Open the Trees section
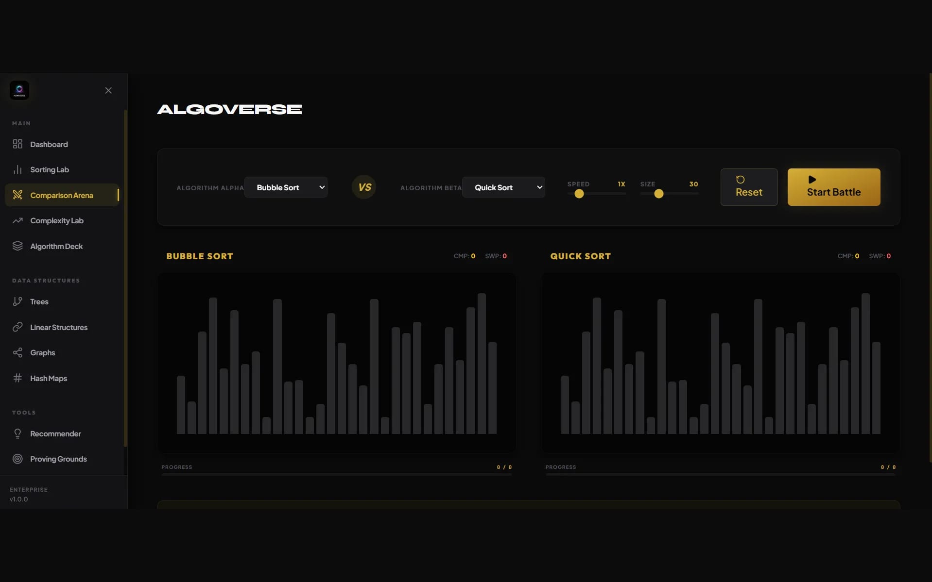 pos(62,301)
